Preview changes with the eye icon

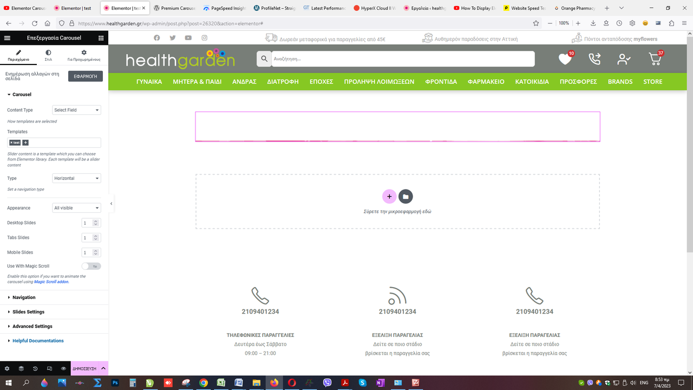coord(63,368)
